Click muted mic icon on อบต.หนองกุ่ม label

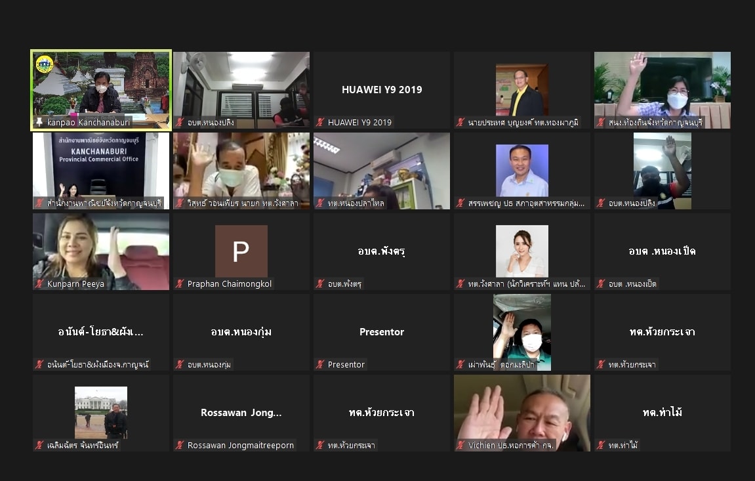pyautogui.click(x=180, y=365)
